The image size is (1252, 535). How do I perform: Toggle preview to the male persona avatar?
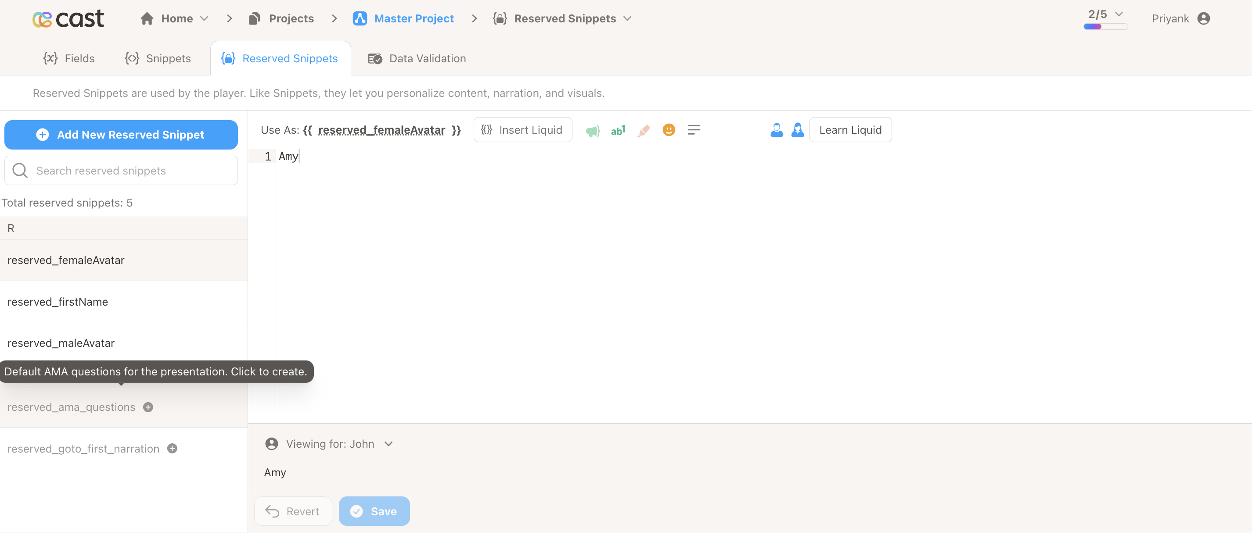777,130
